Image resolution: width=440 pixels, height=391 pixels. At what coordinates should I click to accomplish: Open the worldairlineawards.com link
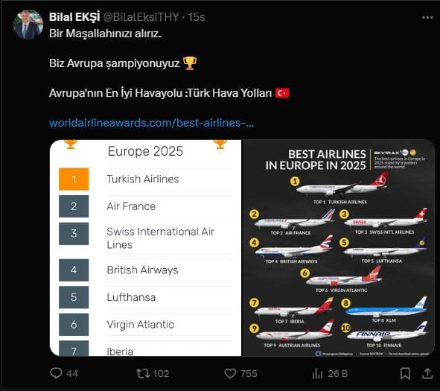click(x=151, y=123)
